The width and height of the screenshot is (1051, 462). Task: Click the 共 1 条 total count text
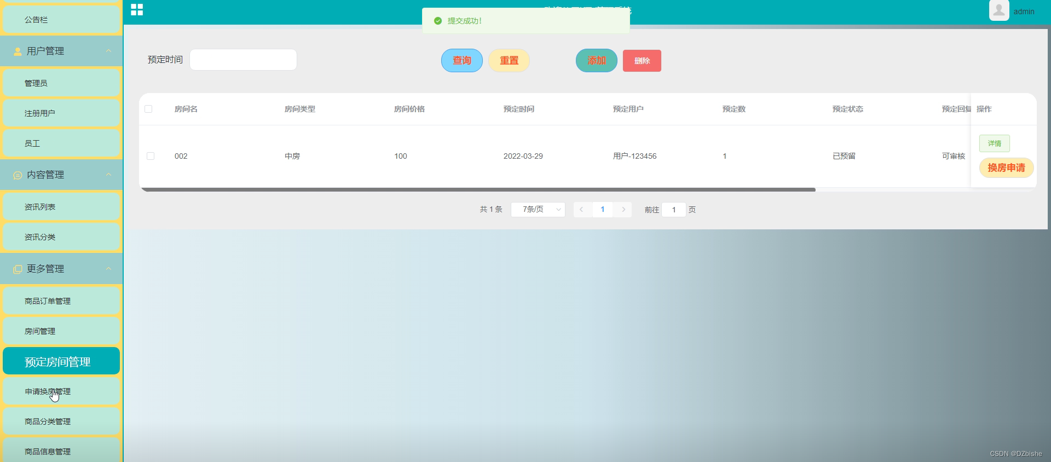coord(491,210)
